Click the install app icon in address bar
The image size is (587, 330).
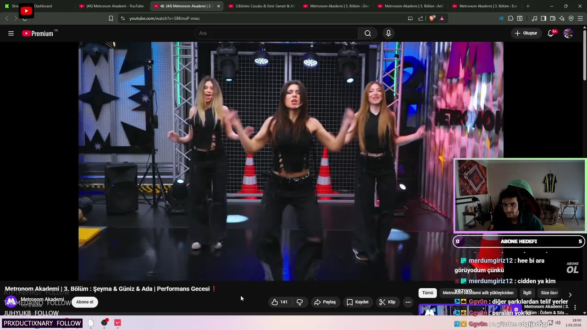pyautogui.click(x=410, y=18)
